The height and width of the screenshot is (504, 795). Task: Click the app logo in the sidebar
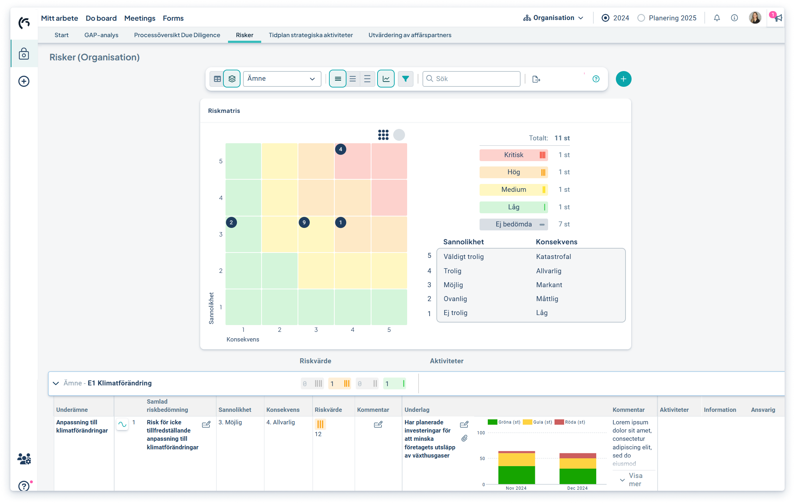pos(24,23)
